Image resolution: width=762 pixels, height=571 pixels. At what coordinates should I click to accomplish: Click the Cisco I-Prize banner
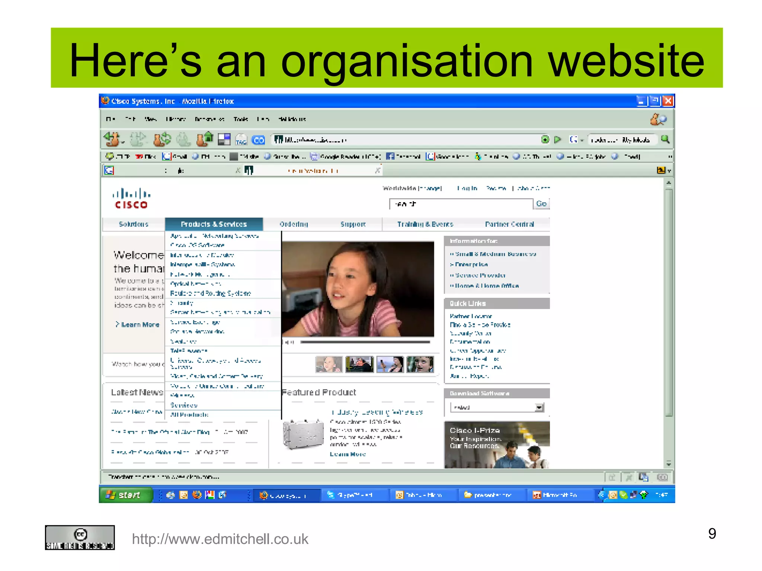pos(497,445)
